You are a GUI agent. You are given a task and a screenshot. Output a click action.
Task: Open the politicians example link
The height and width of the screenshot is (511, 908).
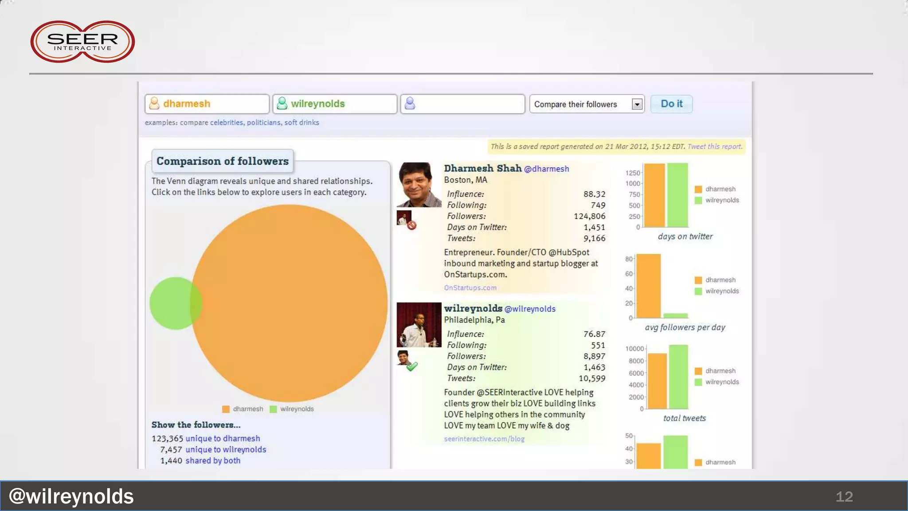tap(263, 122)
